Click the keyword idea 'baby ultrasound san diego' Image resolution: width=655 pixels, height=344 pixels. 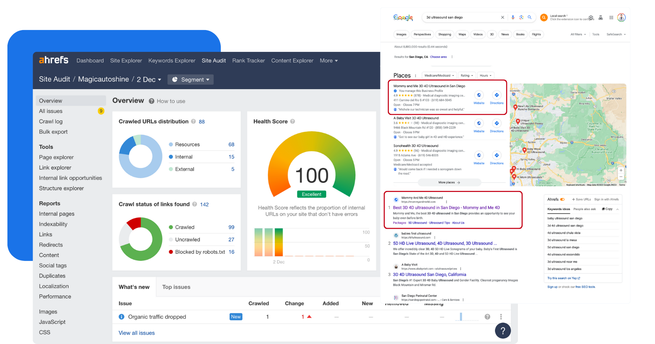pyautogui.click(x=565, y=218)
